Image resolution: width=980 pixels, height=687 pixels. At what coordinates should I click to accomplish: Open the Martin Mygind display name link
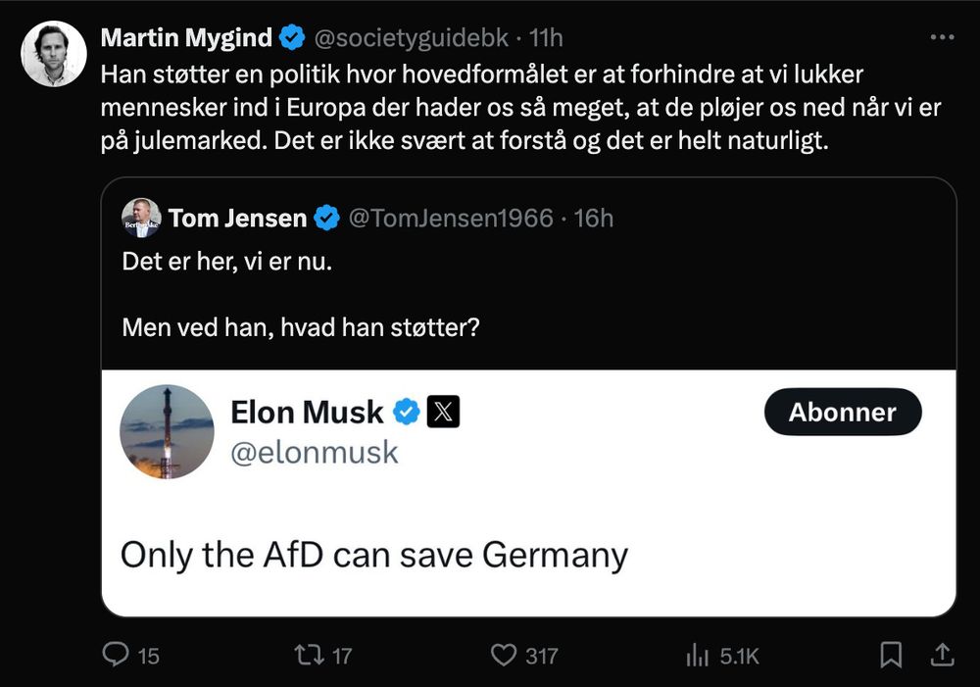(x=186, y=39)
